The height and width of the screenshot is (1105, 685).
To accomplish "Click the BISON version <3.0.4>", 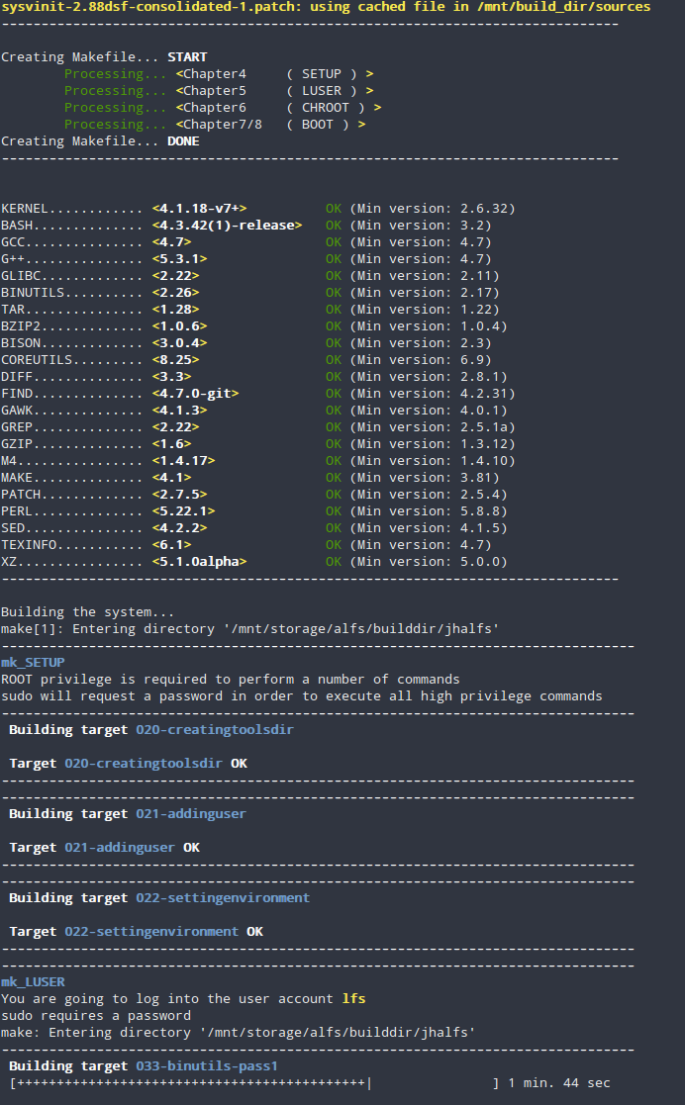I will pos(180,343).
